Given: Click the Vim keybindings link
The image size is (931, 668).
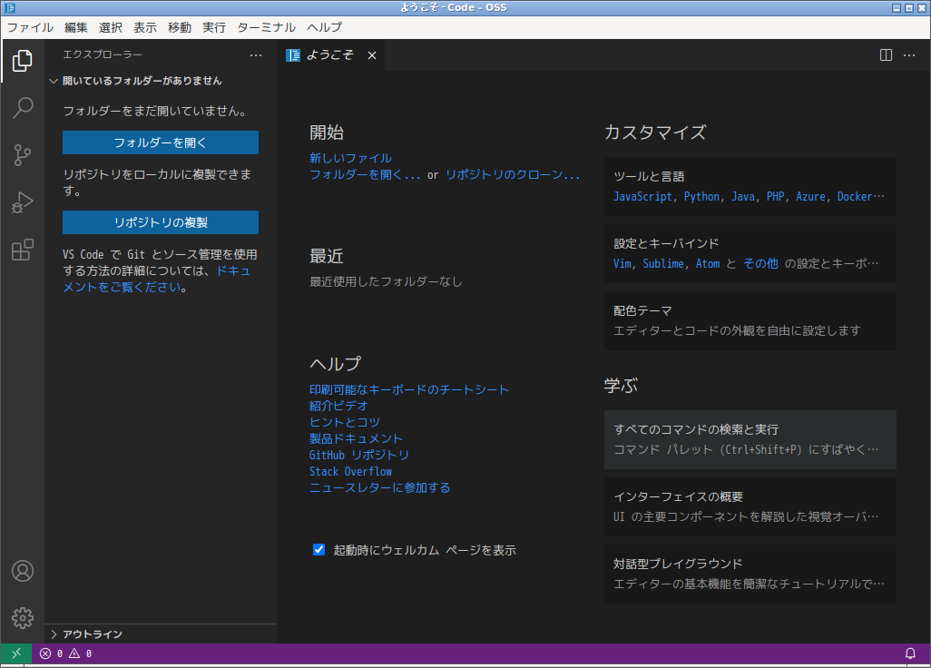Looking at the screenshot, I should tap(622, 263).
